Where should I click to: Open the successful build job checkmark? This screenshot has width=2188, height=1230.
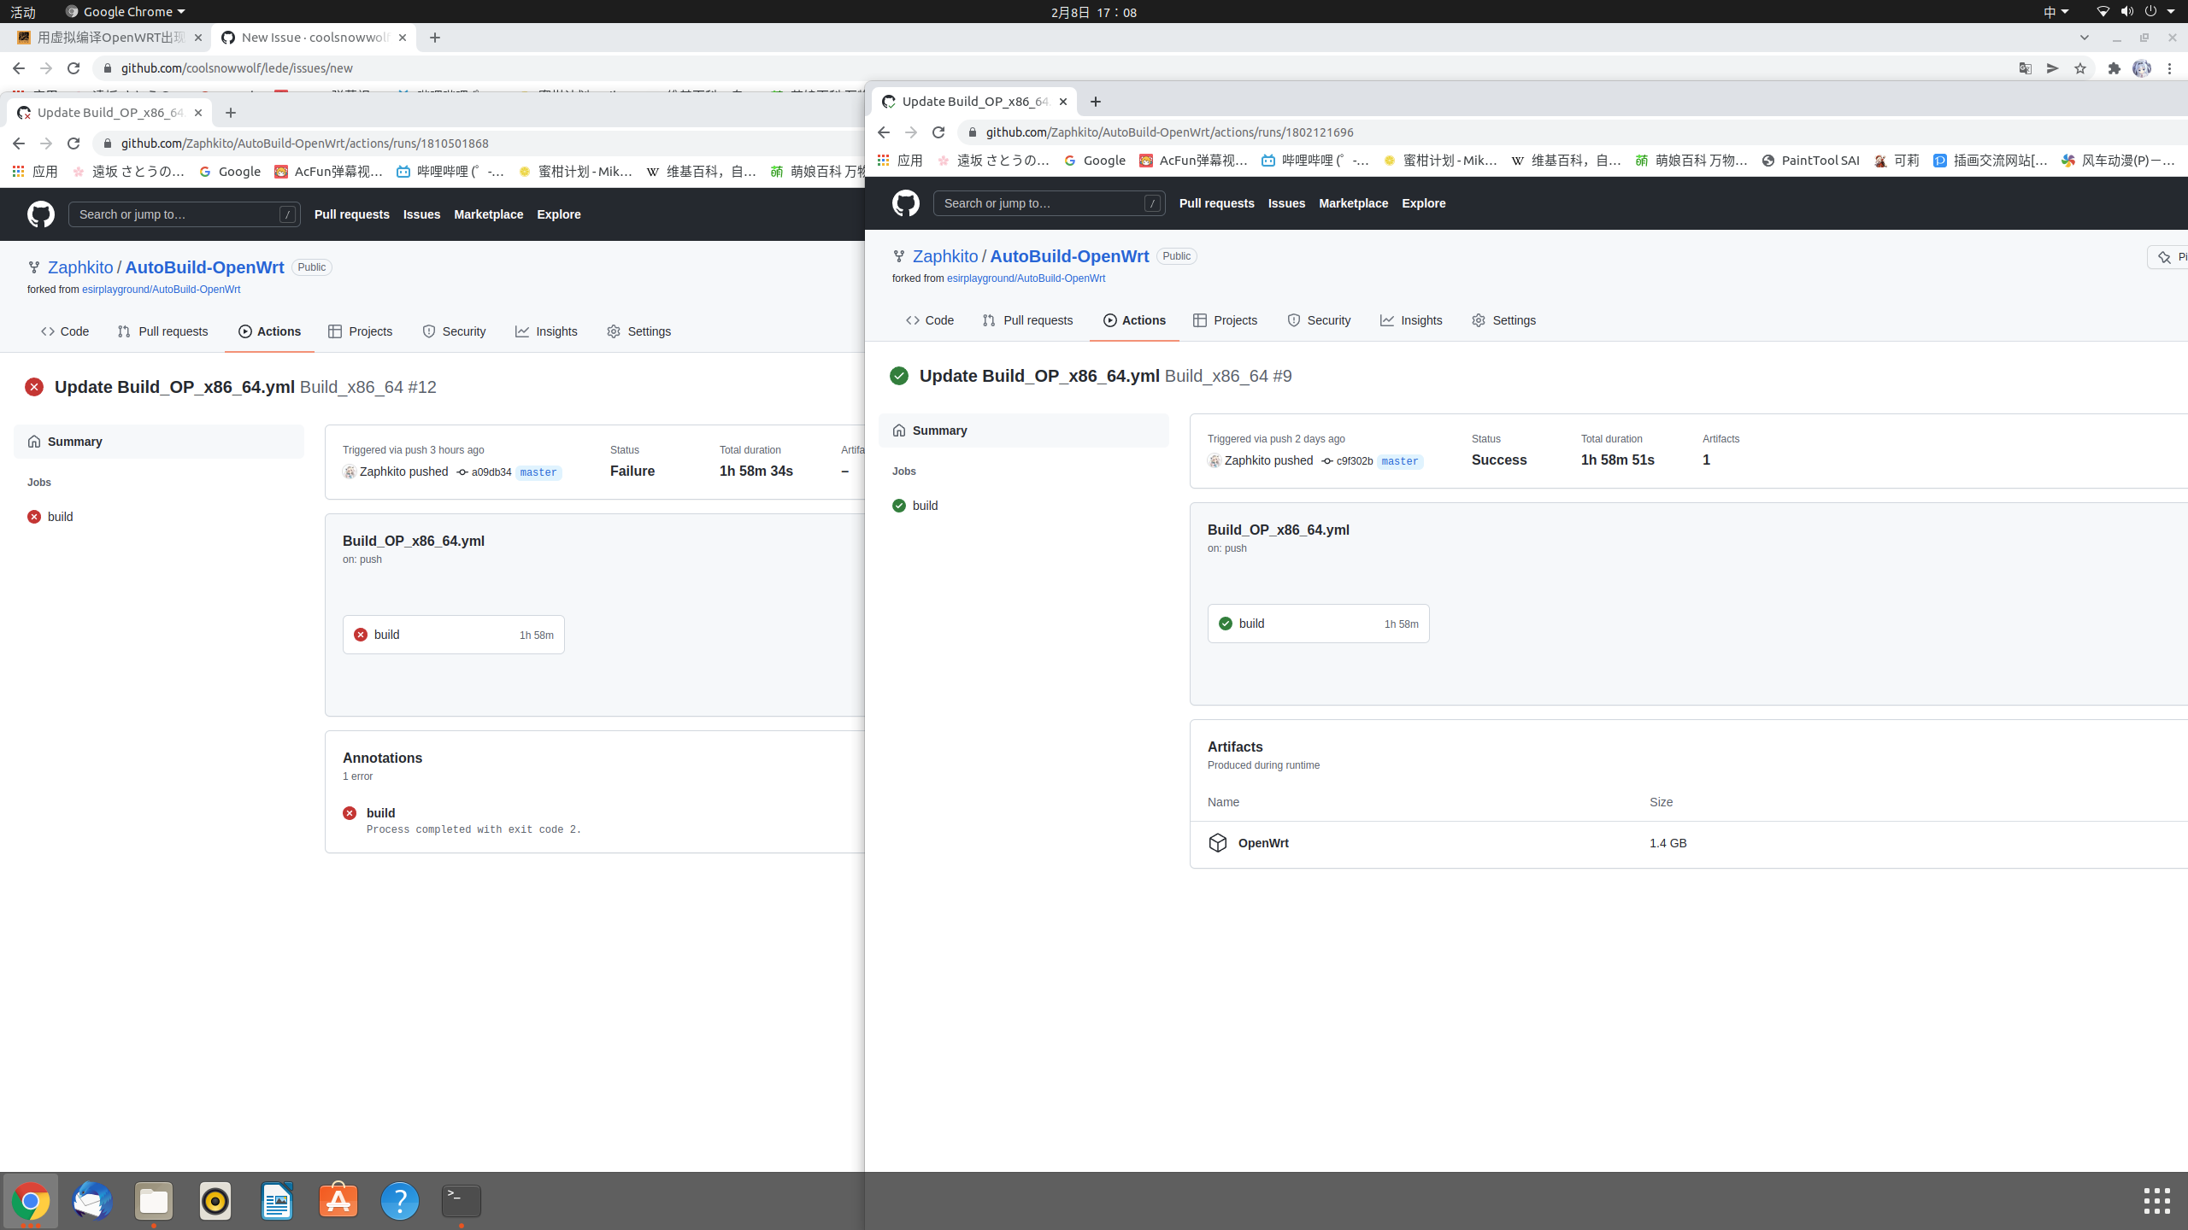1225,623
